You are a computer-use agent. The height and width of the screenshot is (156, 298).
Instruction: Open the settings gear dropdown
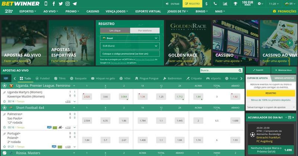(260, 4)
